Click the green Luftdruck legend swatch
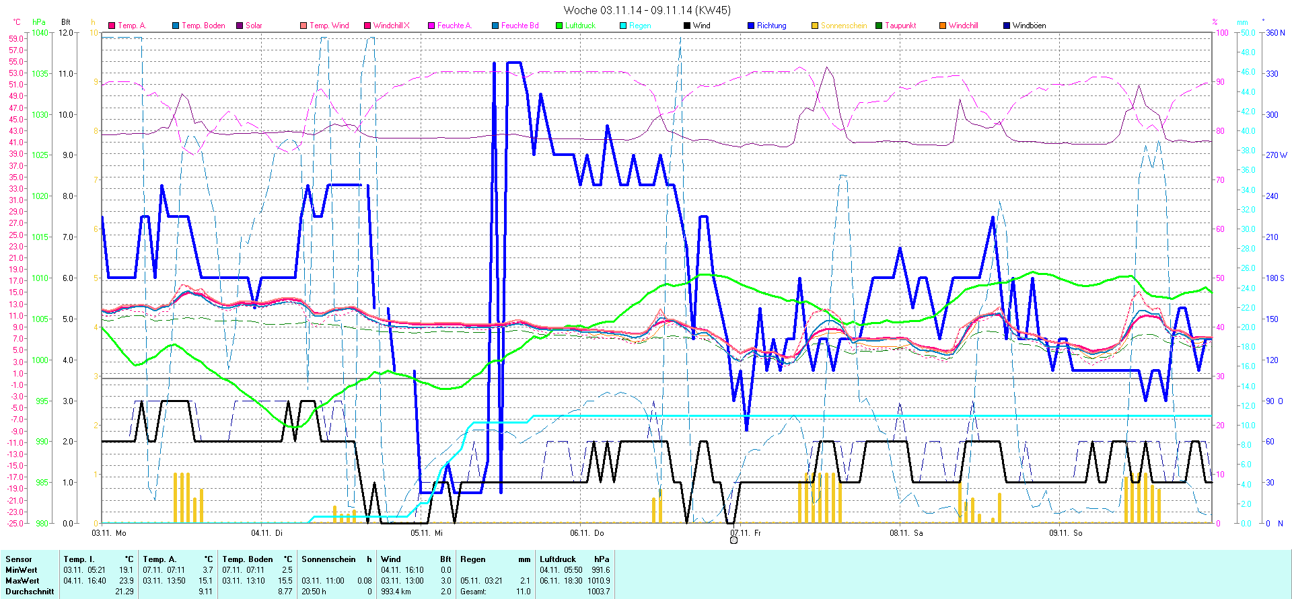Image resolution: width=1292 pixels, height=599 pixels. pos(559,26)
